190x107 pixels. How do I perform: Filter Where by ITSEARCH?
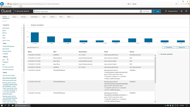coord(5,62)
